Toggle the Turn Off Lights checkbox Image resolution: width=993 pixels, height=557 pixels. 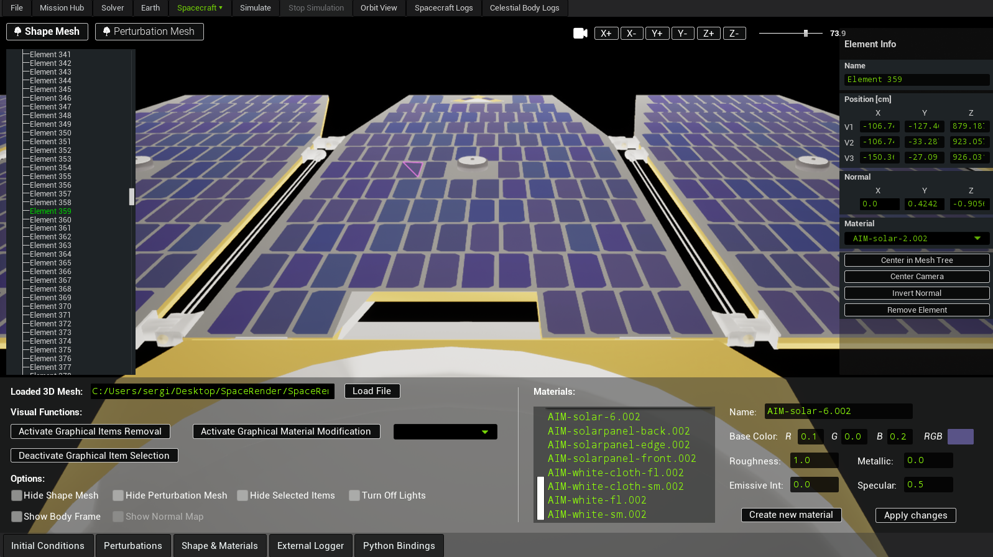click(x=354, y=495)
